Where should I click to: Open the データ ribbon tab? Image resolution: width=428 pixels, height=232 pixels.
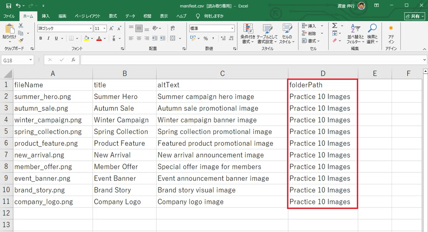coord(130,16)
